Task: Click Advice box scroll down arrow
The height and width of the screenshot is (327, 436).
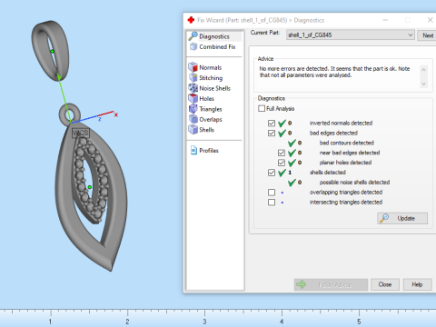Action: point(423,84)
